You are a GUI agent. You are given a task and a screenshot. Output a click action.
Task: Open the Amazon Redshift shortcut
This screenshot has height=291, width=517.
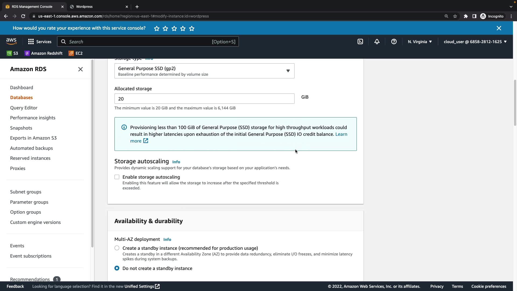point(43,53)
